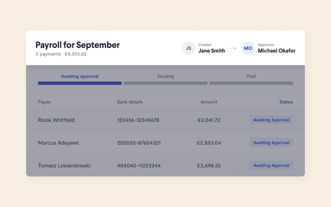
Task: Click approver name Michael Okafor
Action: (277, 51)
